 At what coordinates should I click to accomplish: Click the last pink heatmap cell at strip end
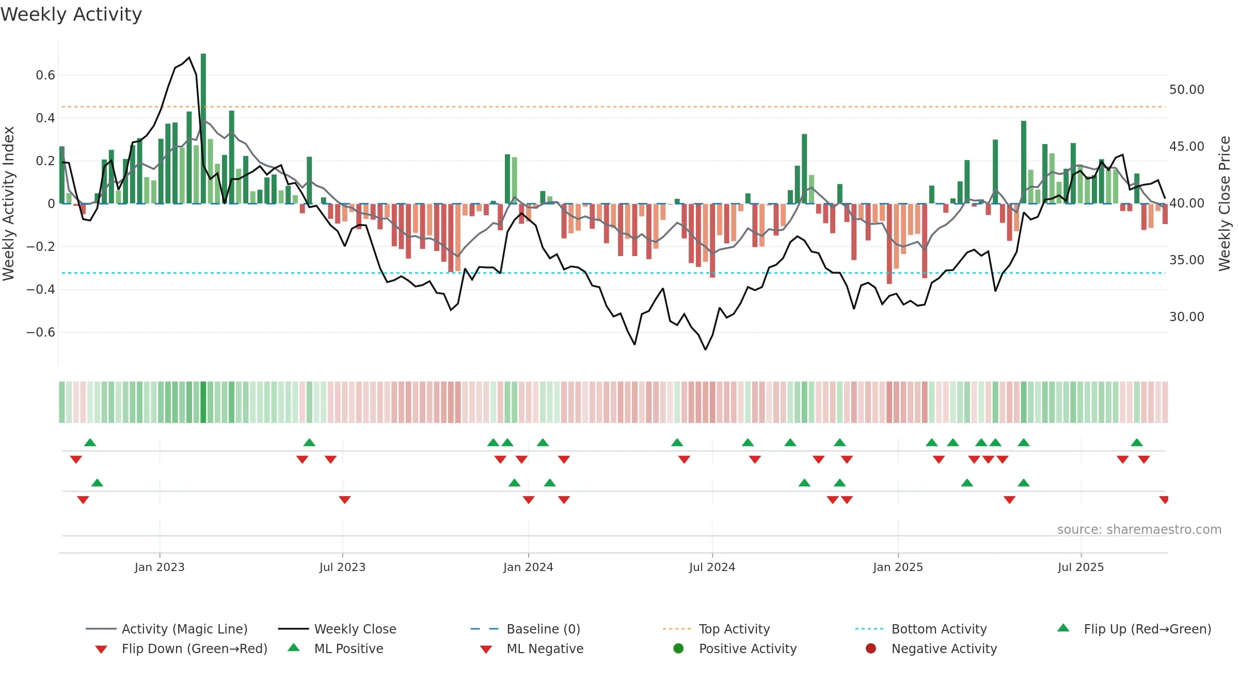[1165, 402]
